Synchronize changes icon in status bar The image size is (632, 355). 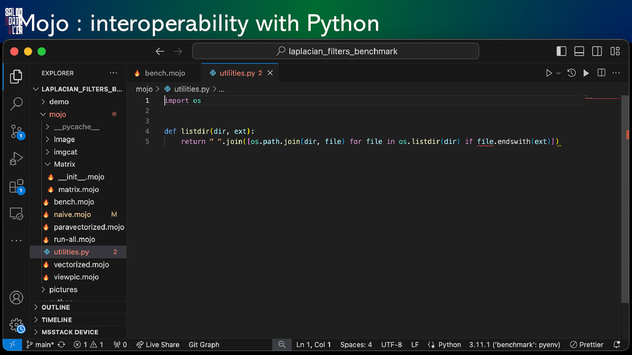(62, 345)
